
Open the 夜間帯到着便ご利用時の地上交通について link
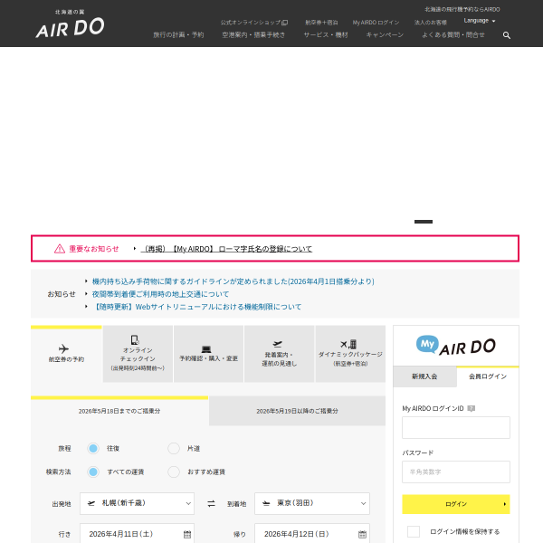tap(160, 294)
